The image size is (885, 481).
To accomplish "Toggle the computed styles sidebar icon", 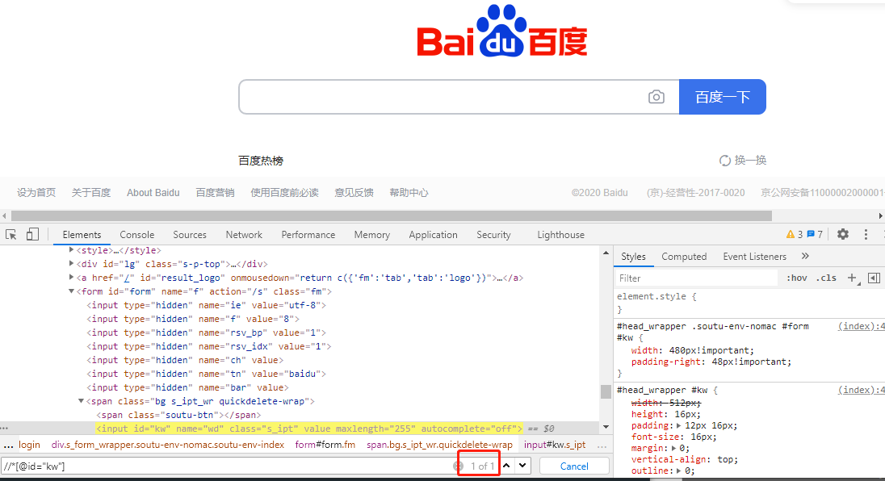I will (874, 278).
